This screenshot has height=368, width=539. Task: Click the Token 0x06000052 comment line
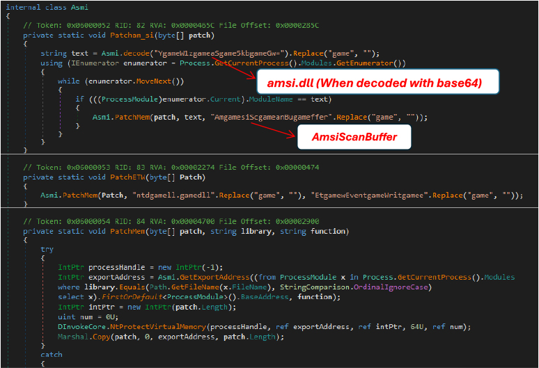click(x=171, y=26)
